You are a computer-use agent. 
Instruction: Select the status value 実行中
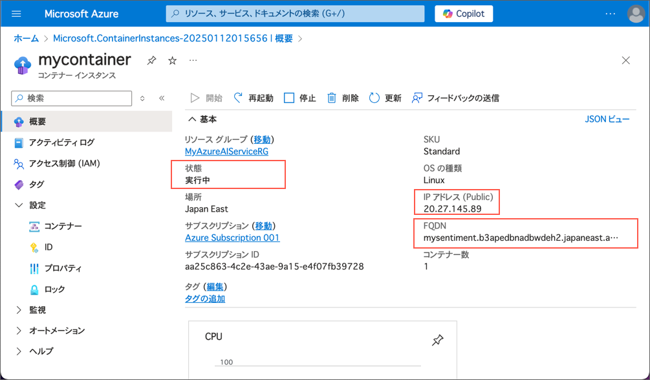click(198, 181)
